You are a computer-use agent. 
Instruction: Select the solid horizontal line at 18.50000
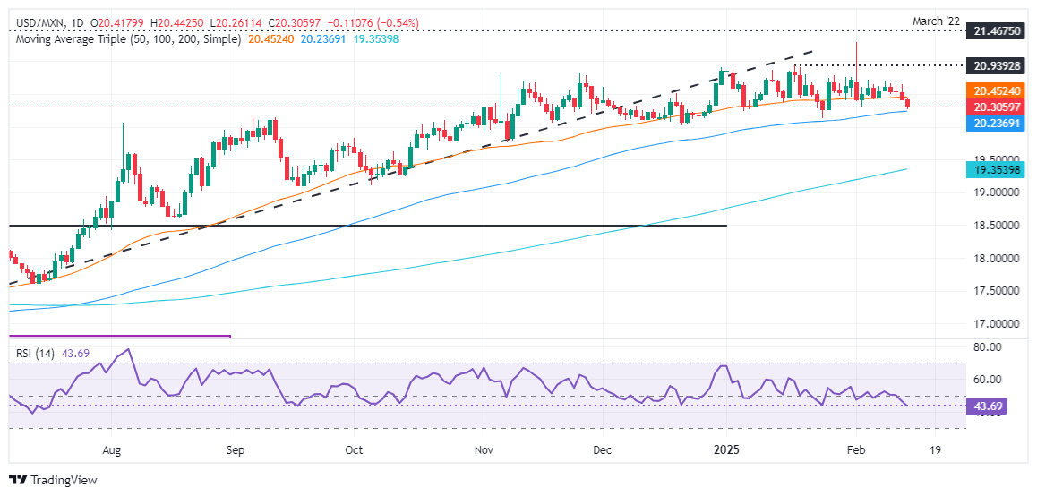[358, 225]
